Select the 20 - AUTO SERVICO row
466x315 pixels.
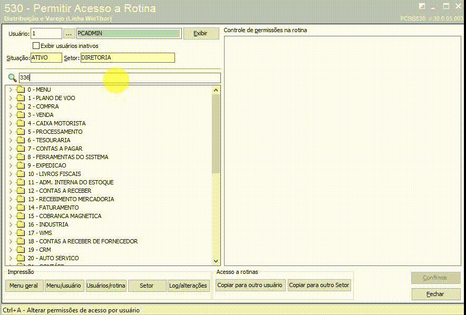coord(53,258)
